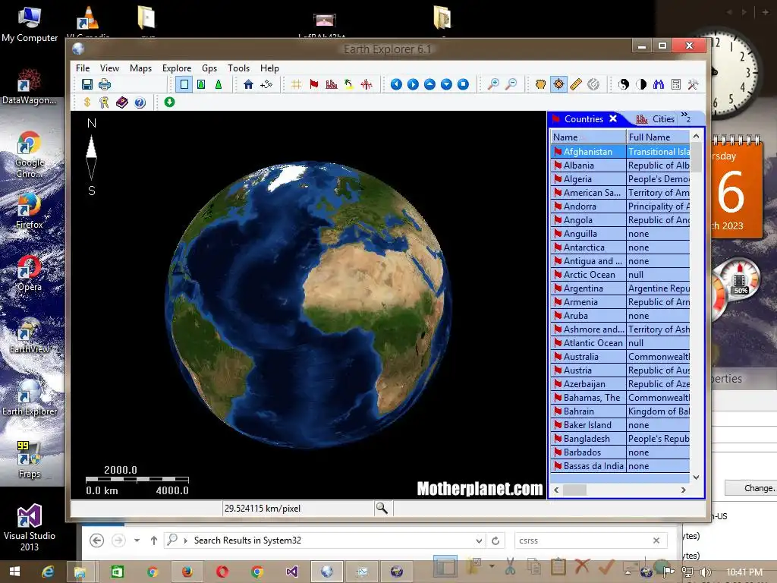
Task: Open the File menu
Action: pyautogui.click(x=83, y=68)
